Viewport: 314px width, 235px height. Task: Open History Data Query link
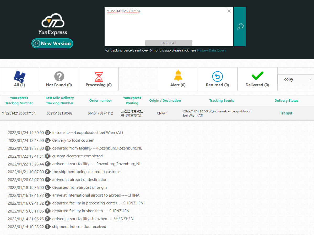point(212,50)
